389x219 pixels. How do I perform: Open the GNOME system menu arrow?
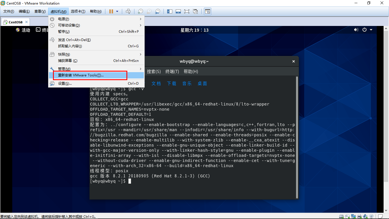371,30
